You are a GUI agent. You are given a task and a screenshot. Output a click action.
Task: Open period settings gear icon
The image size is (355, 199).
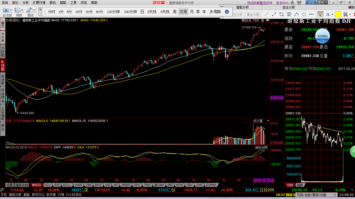coord(227,12)
